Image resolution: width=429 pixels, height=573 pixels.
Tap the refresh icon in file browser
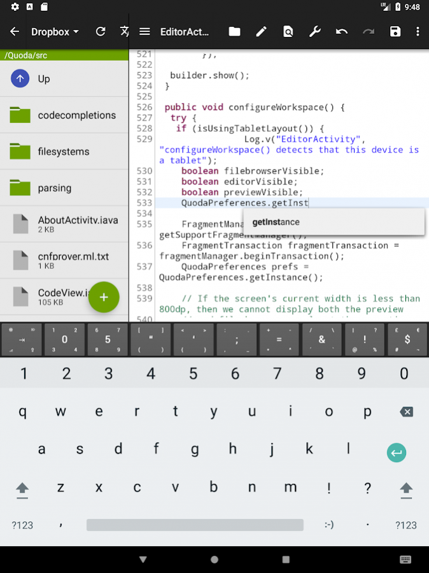100,31
